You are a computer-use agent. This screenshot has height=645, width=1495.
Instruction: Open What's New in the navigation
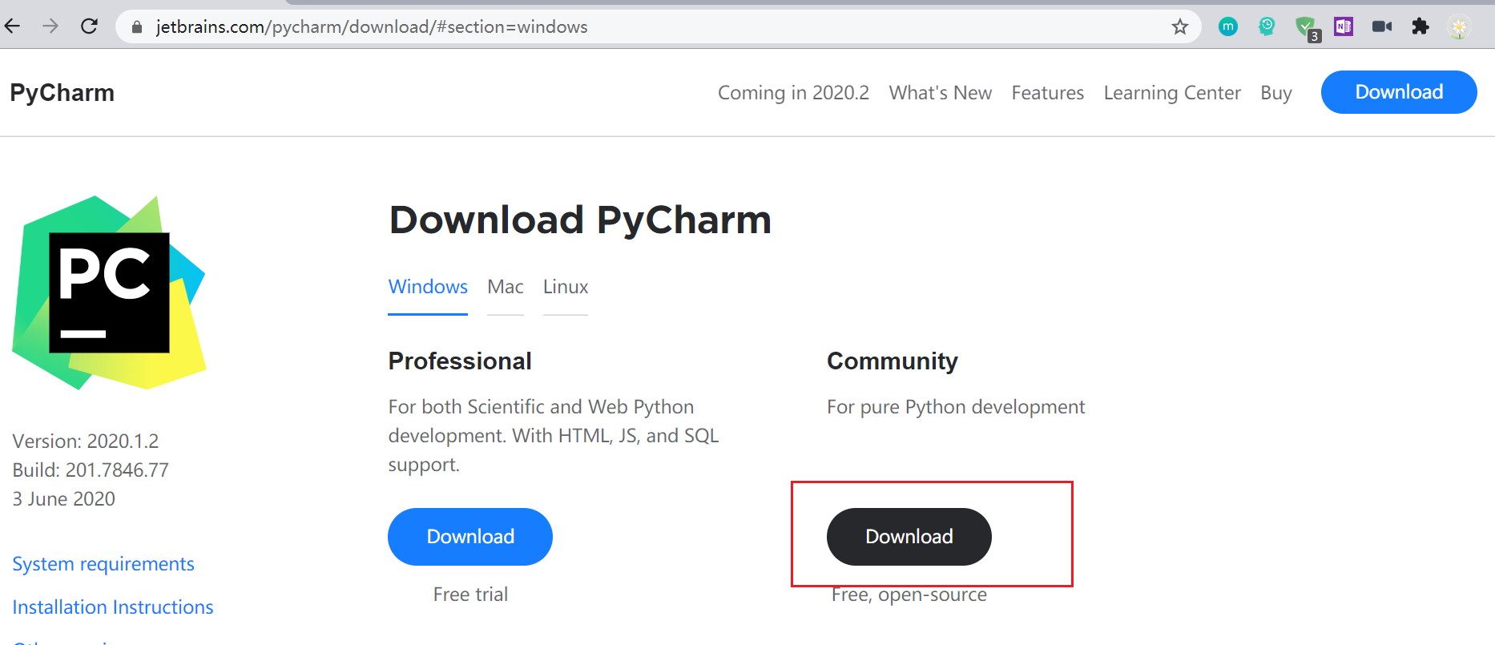pyautogui.click(x=941, y=93)
